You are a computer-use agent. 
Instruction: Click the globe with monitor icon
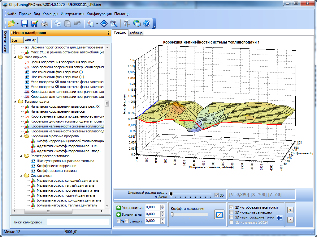[137, 23]
